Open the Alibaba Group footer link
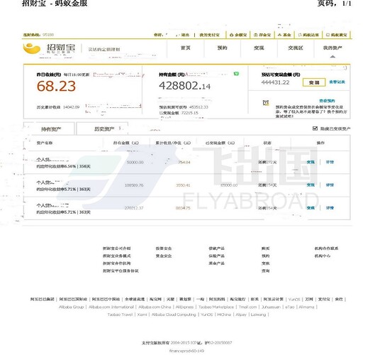 point(72,307)
